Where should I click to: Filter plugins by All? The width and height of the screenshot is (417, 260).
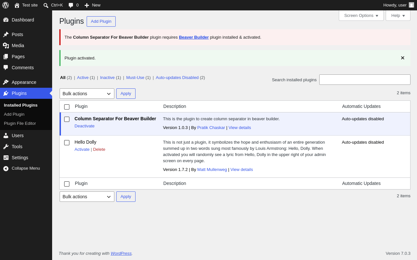tap(63, 77)
